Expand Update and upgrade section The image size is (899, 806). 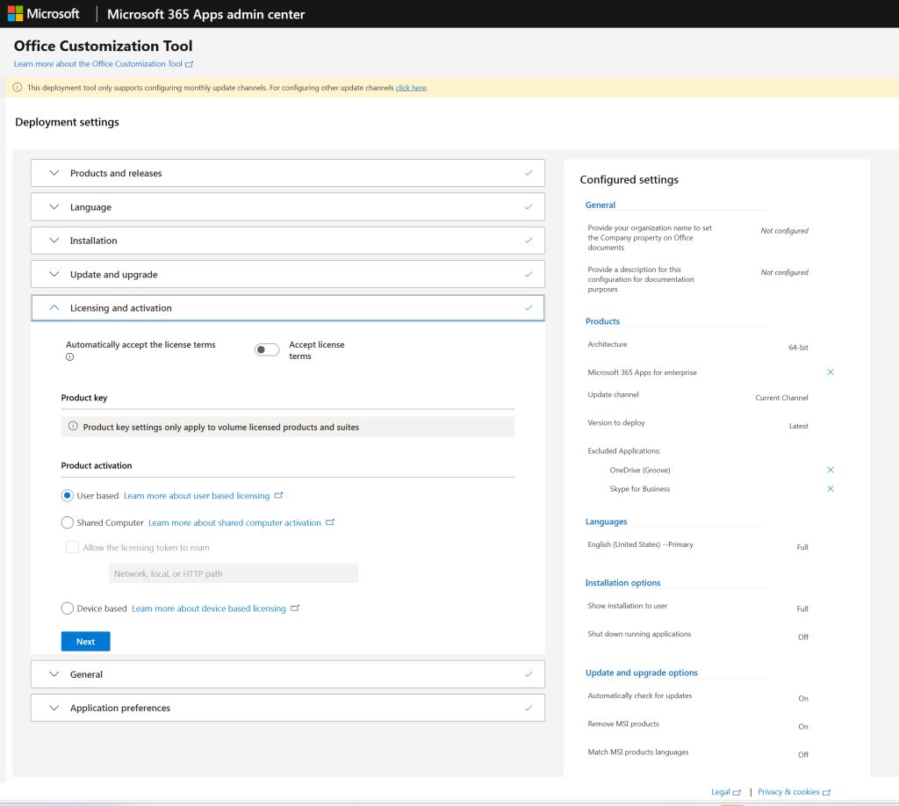pyautogui.click(x=54, y=274)
